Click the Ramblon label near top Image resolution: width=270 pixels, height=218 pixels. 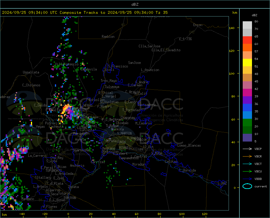108,37
